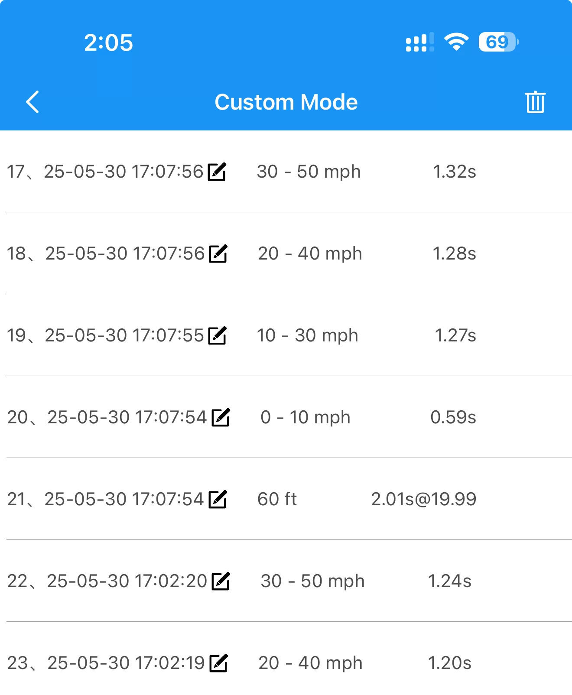Select the 0 - 10 mph entry

coord(305,417)
